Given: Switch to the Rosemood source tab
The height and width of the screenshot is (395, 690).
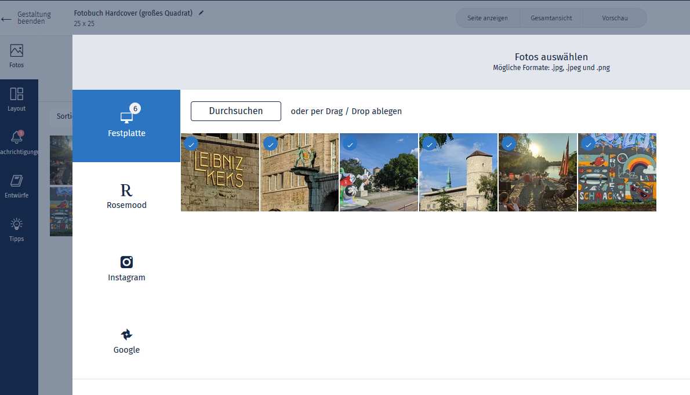Looking at the screenshot, I should click(x=126, y=198).
